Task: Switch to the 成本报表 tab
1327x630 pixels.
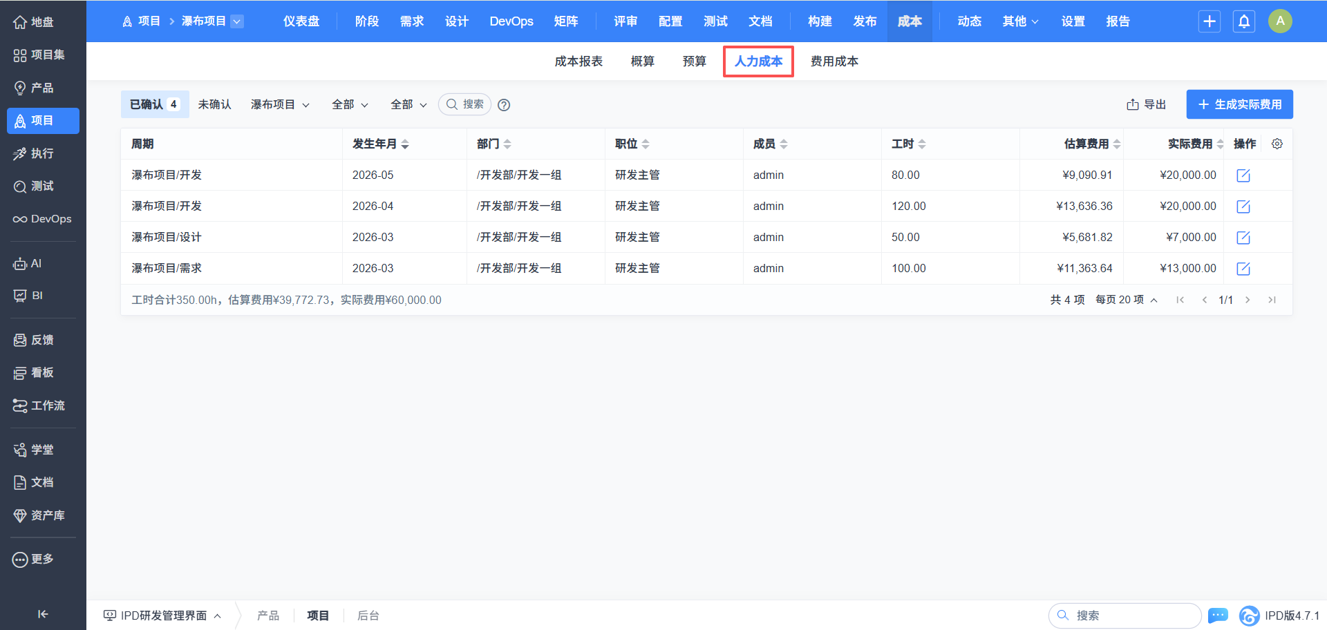Action: click(578, 61)
